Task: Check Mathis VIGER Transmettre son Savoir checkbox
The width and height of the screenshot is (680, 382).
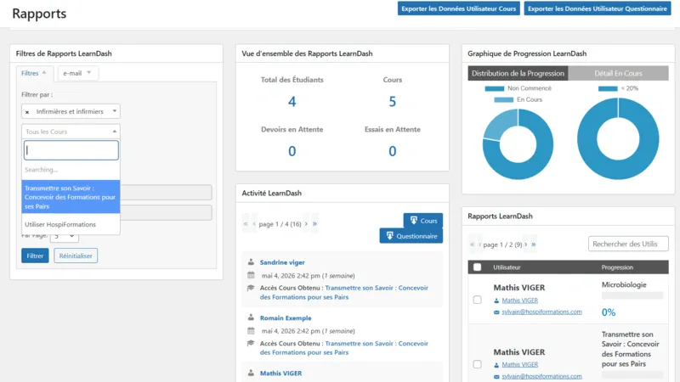Action: pyautogui.click(x=477, y=364)
